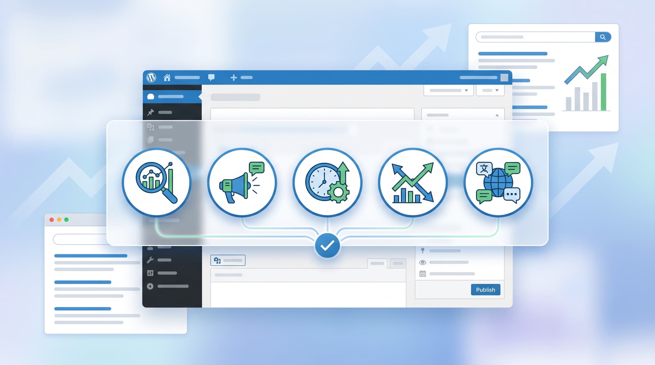Open the narrower dropdown at top right
655x365 pixels.
pyautogui.click(x=490, y=90)
